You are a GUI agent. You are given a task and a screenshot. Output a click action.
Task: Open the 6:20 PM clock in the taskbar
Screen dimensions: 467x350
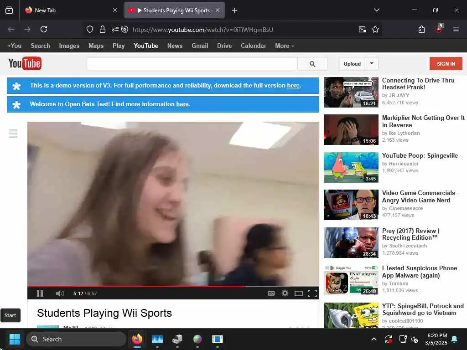click(437, 339)
